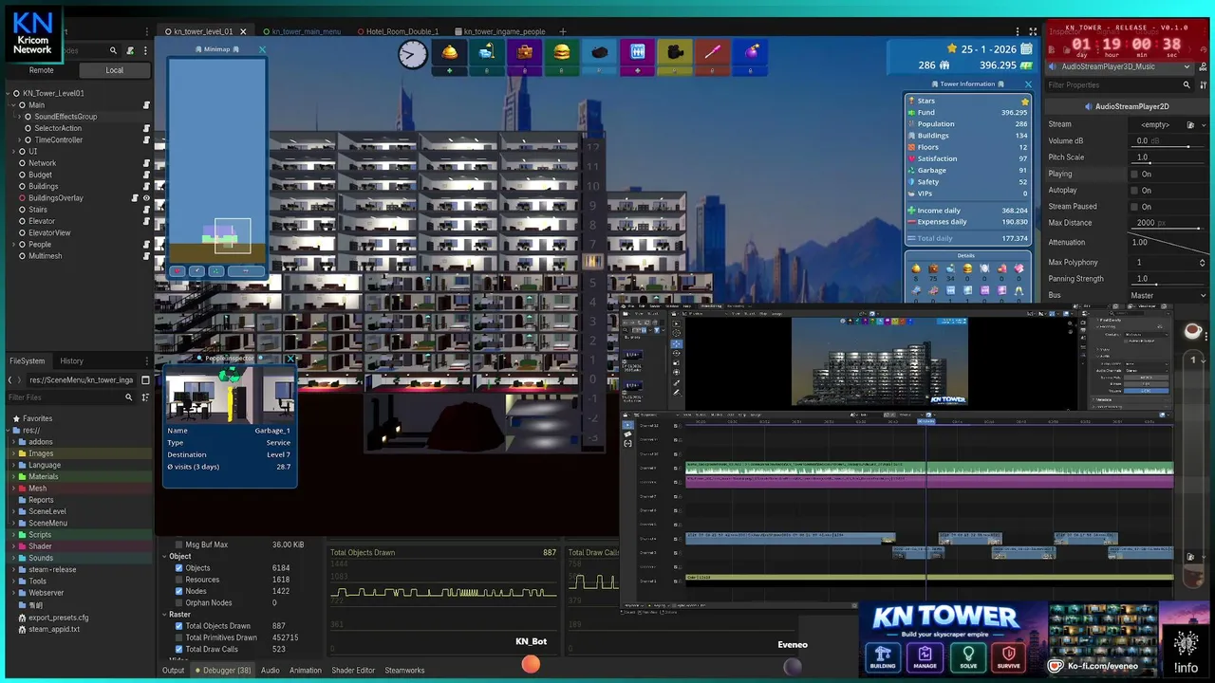
Task: Toggle Stream Paused checkbox
Action: click(x=1133, y=207)
